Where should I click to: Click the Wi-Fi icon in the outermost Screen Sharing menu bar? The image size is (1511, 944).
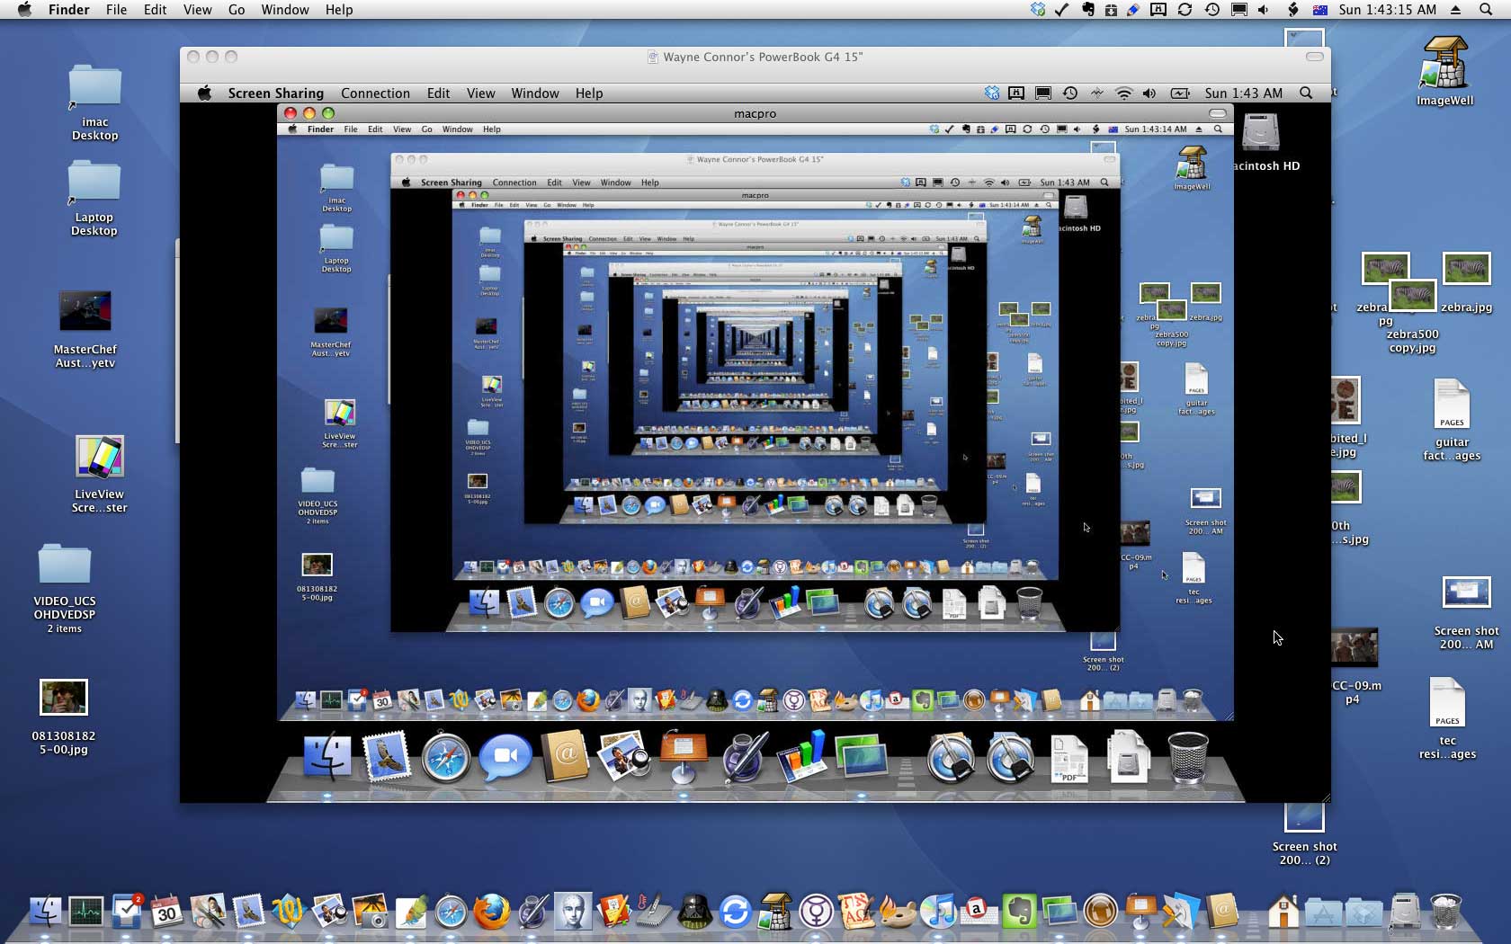tap(1123, 94)
